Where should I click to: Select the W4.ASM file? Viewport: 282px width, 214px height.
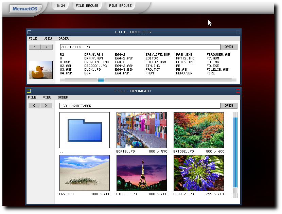pyautogui.click(x=66, y=73)
